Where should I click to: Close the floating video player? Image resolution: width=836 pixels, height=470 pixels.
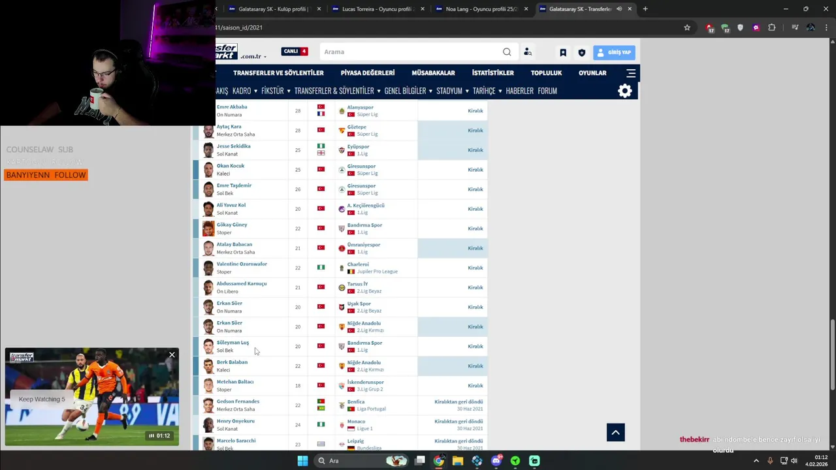click(x=172, y=355)
